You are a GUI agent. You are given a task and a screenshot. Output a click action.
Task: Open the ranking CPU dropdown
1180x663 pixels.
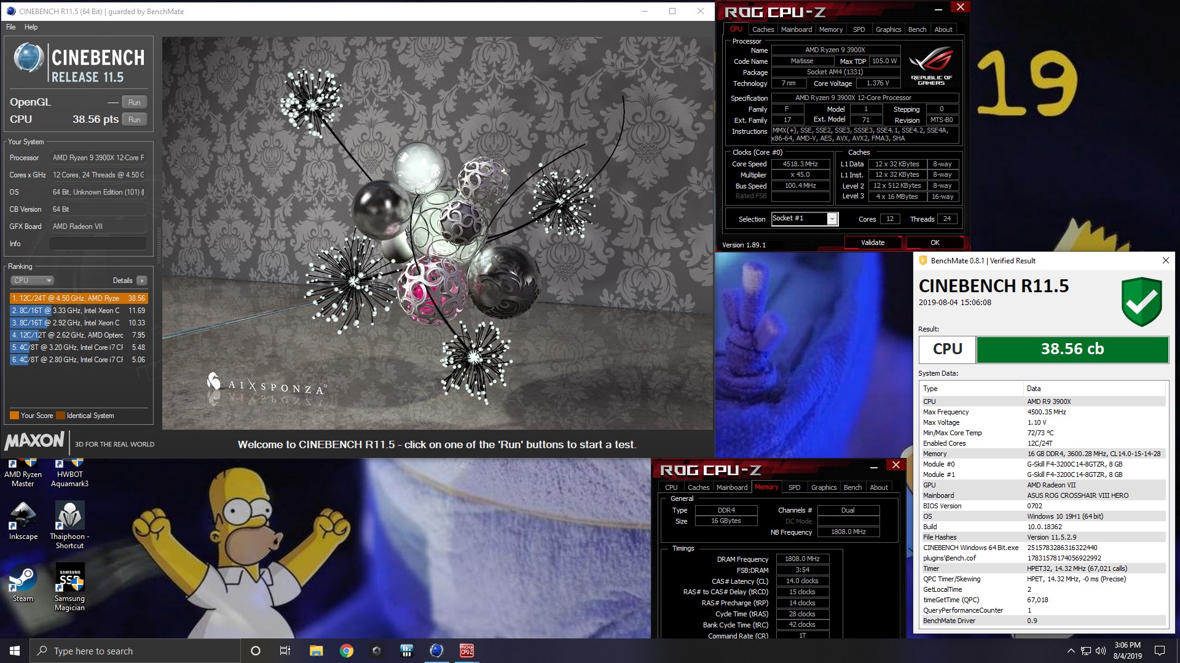pyautogui.click(x=33, y=281)
